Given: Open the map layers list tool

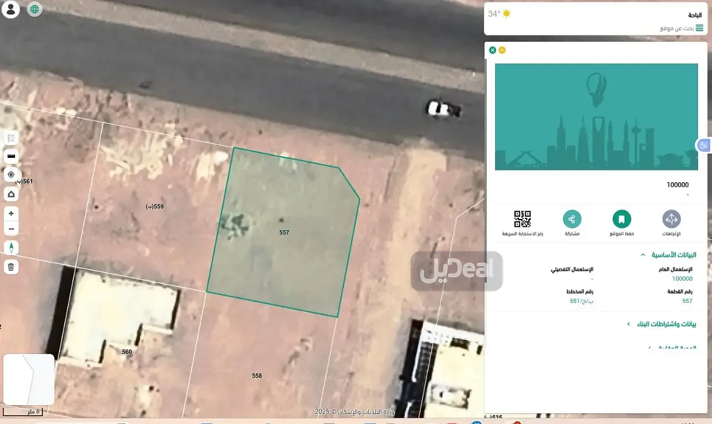Looking at the screenshot, I should (x=11, y=138).
